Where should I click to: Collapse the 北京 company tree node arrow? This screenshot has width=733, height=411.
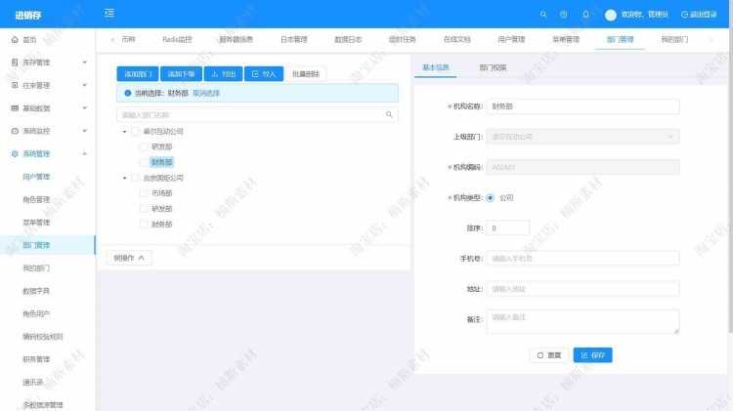coord(124,178)
